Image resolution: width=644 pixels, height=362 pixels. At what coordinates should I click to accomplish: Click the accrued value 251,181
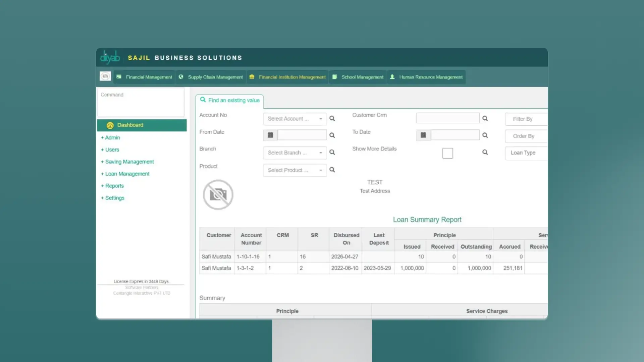pyautogui.click(x=513, y=268)
